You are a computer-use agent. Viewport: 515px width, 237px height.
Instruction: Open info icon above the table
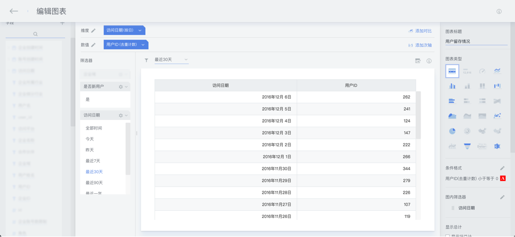[x=428, y=61]
